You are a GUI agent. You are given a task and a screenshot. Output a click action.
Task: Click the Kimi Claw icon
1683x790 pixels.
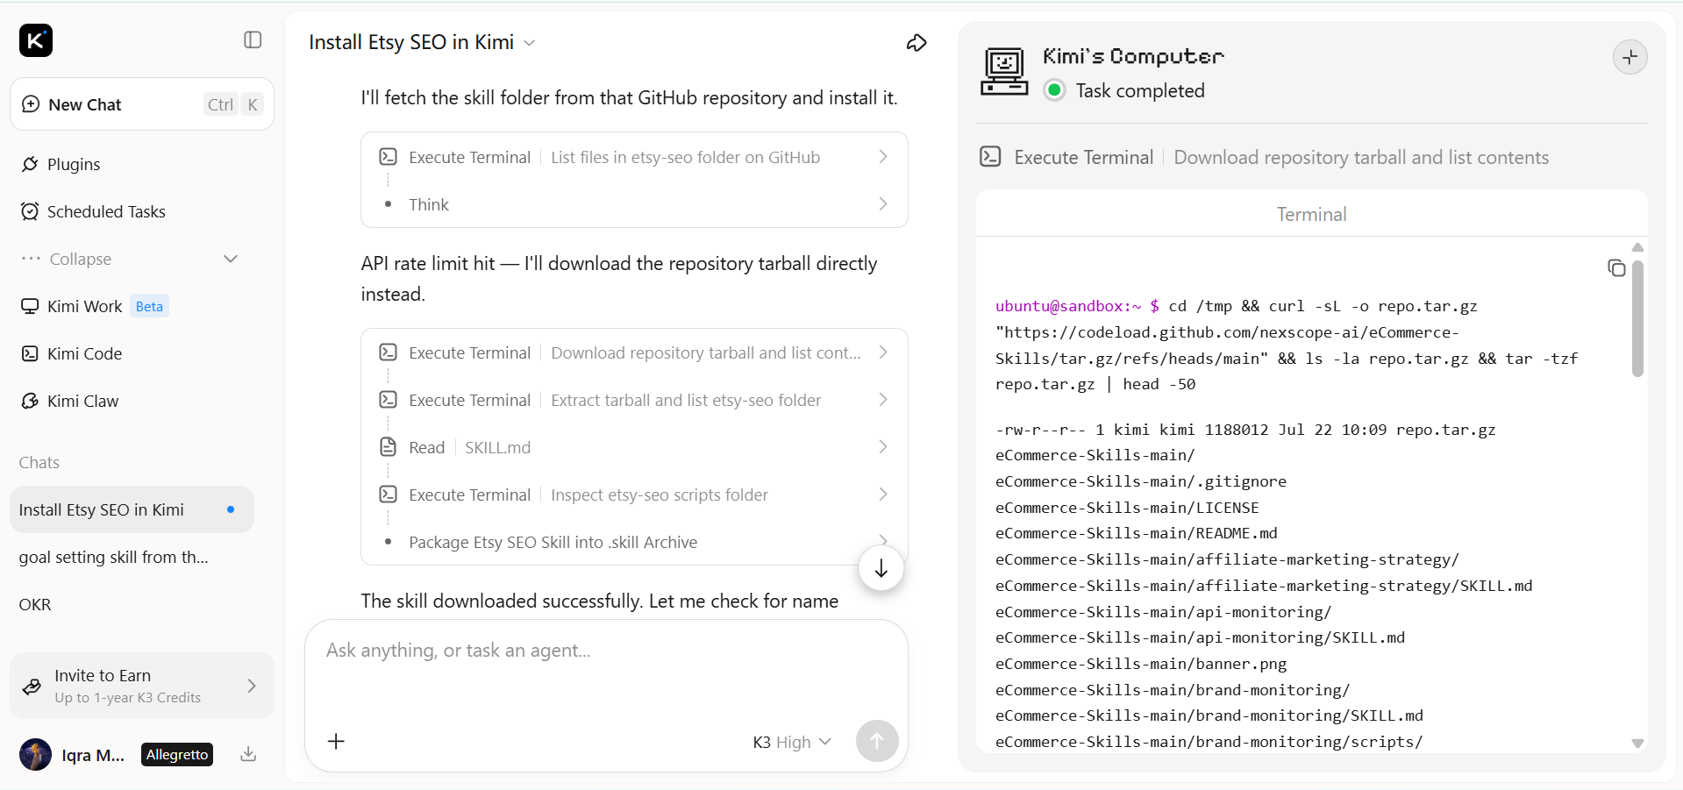pos(30,401)
